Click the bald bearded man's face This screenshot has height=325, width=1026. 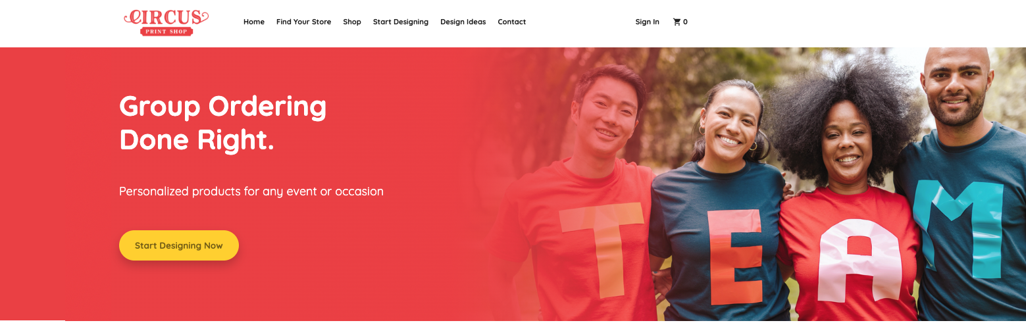[x=955, y=84]
